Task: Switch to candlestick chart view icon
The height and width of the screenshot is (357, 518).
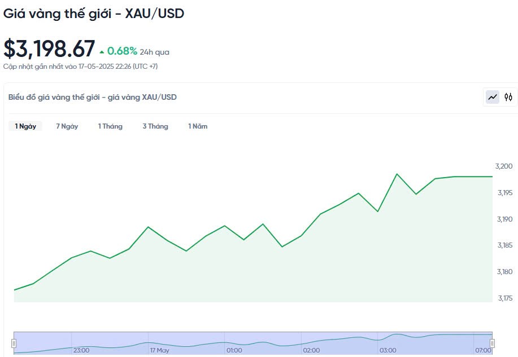Action: 508,97
